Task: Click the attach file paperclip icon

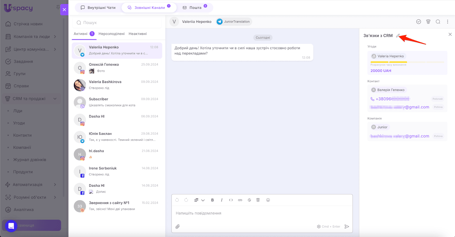Action: point(177,226)
